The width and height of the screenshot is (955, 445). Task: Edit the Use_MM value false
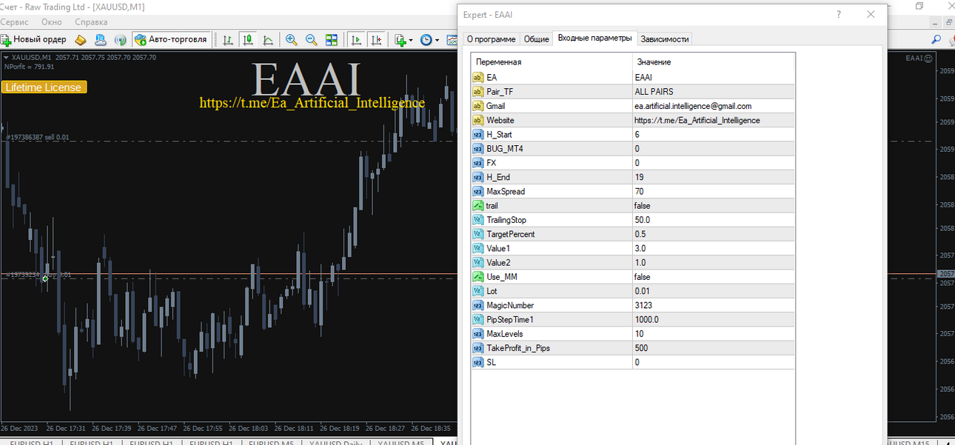[x=714, y=277]
